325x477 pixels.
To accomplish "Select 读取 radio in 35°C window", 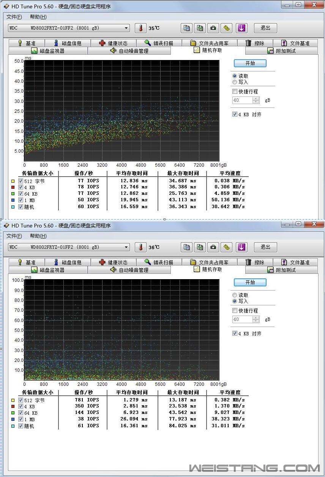I will click(x=235, y=76).
